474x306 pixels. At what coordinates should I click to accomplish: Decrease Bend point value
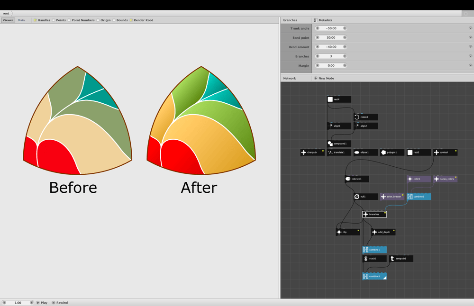click(x=318, y=37)
